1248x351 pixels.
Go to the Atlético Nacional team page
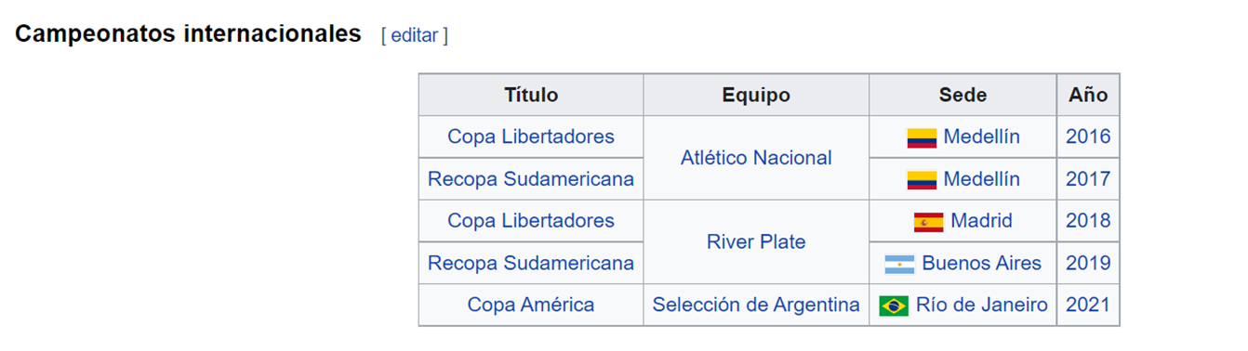(x=756, y=158)
